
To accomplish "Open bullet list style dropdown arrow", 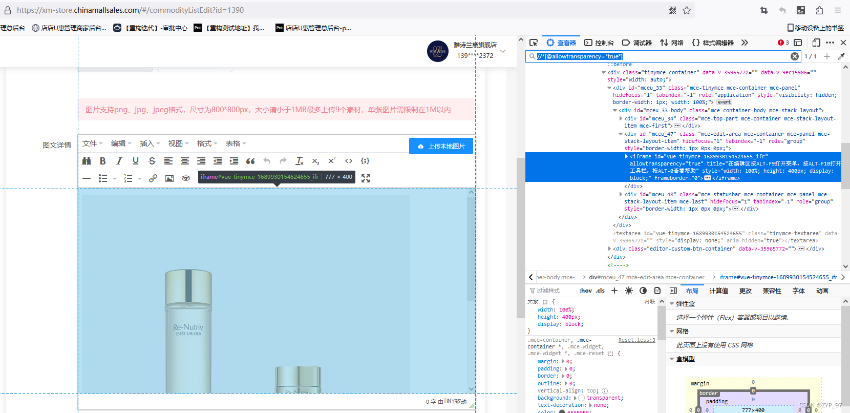I will pos(115,179).
